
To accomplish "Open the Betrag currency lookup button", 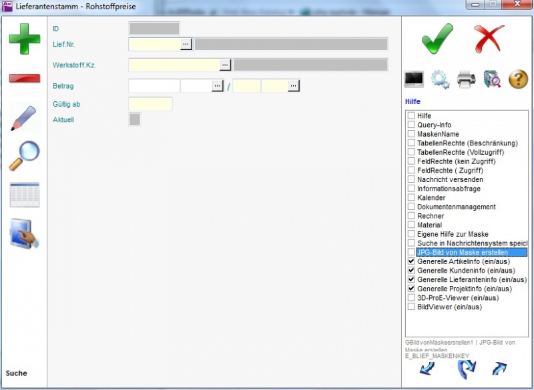I will click(218, 86).
